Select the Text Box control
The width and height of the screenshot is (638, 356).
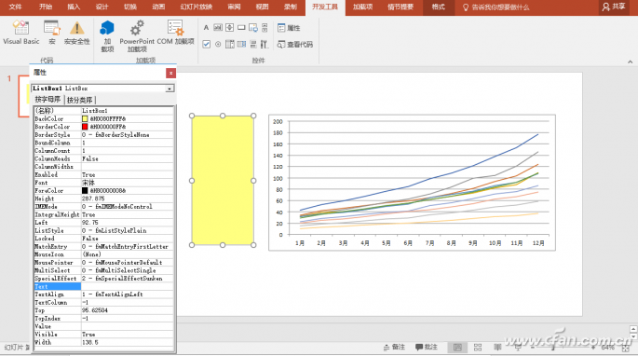coord(218,28)
